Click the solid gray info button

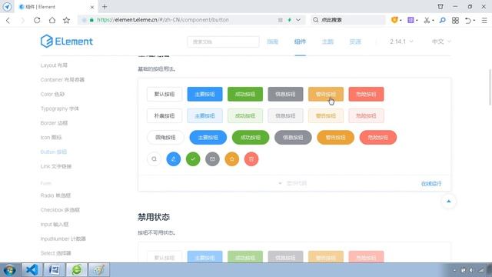pos(285,94)
